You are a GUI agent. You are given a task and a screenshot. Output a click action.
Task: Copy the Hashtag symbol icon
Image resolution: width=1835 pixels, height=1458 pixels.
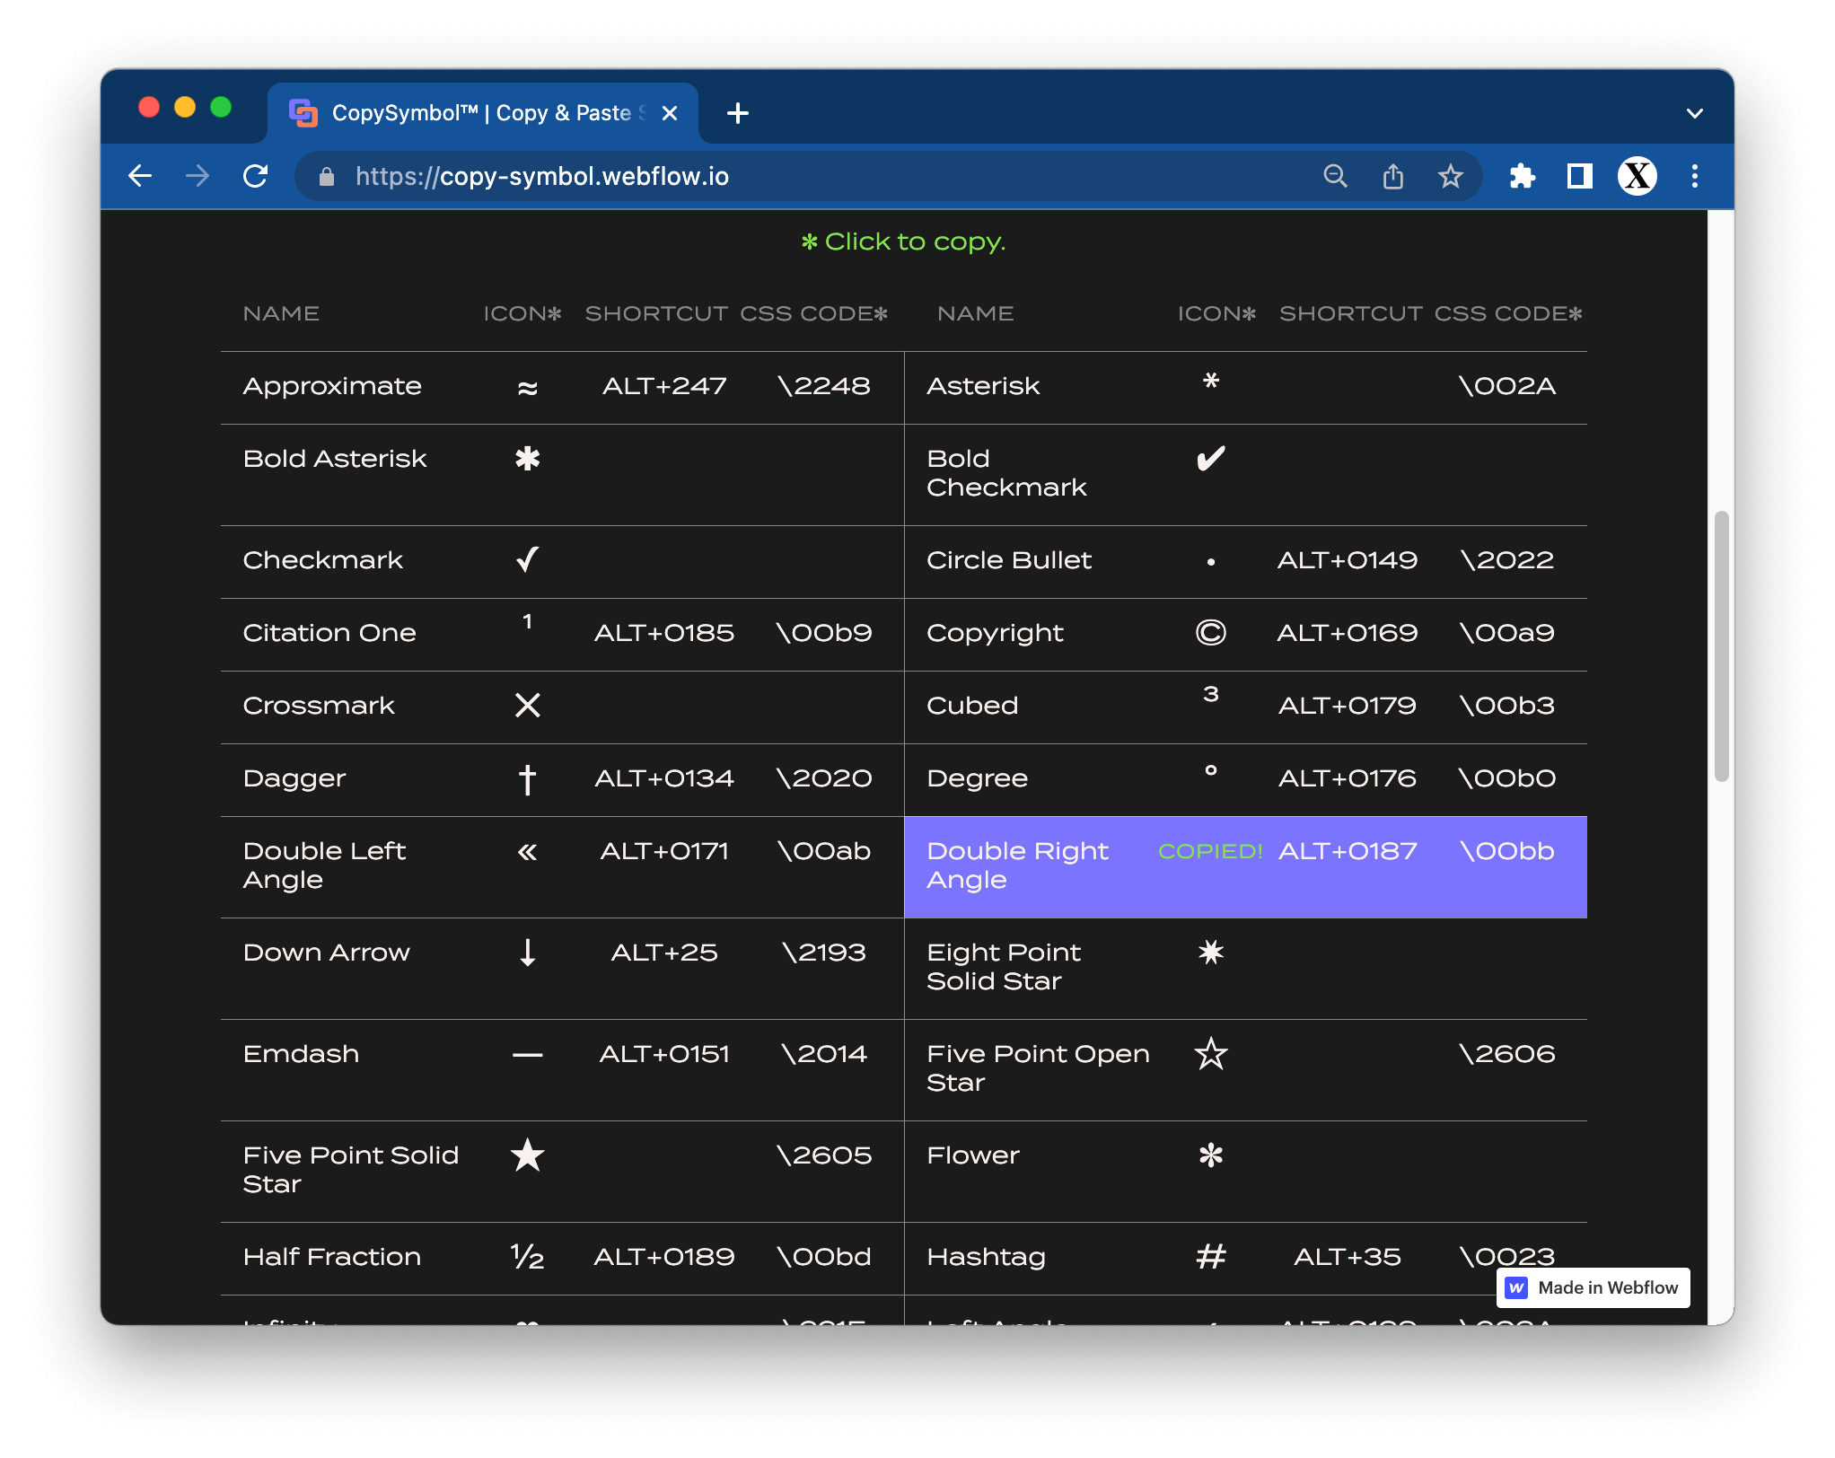pos(1210,1257)
